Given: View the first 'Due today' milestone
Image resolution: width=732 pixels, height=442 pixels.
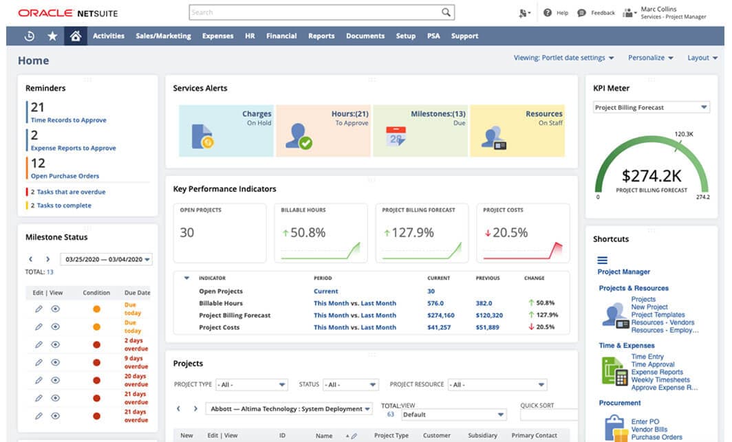Looking at the screenshot, I should point(56,309).
